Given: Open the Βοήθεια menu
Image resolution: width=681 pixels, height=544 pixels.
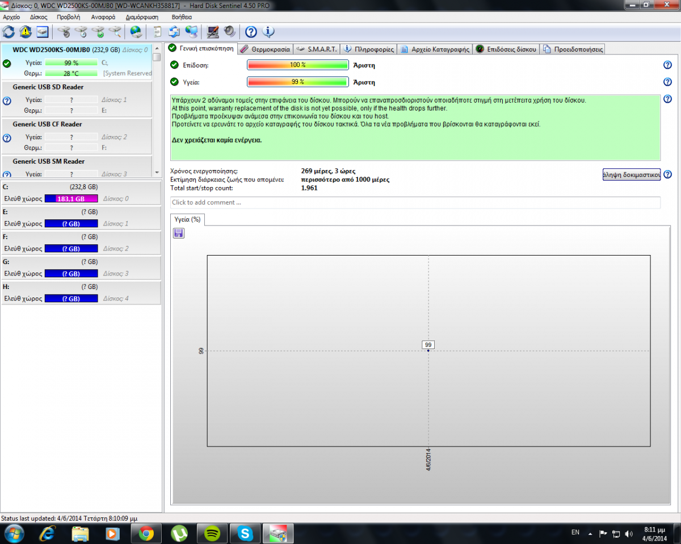Looking at the screenshot, I should coord(182,18).
